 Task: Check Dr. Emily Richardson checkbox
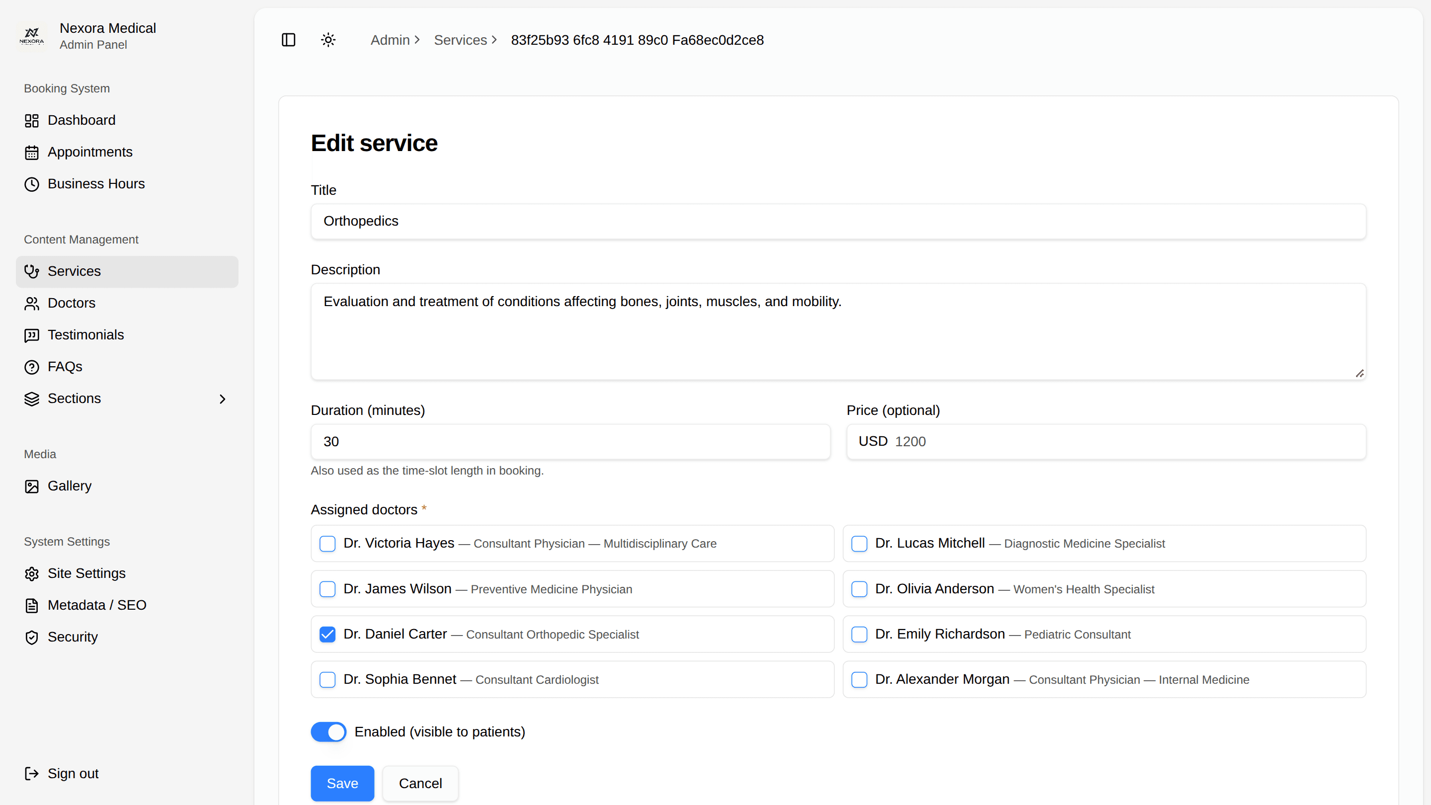click(x=860, y=635)
